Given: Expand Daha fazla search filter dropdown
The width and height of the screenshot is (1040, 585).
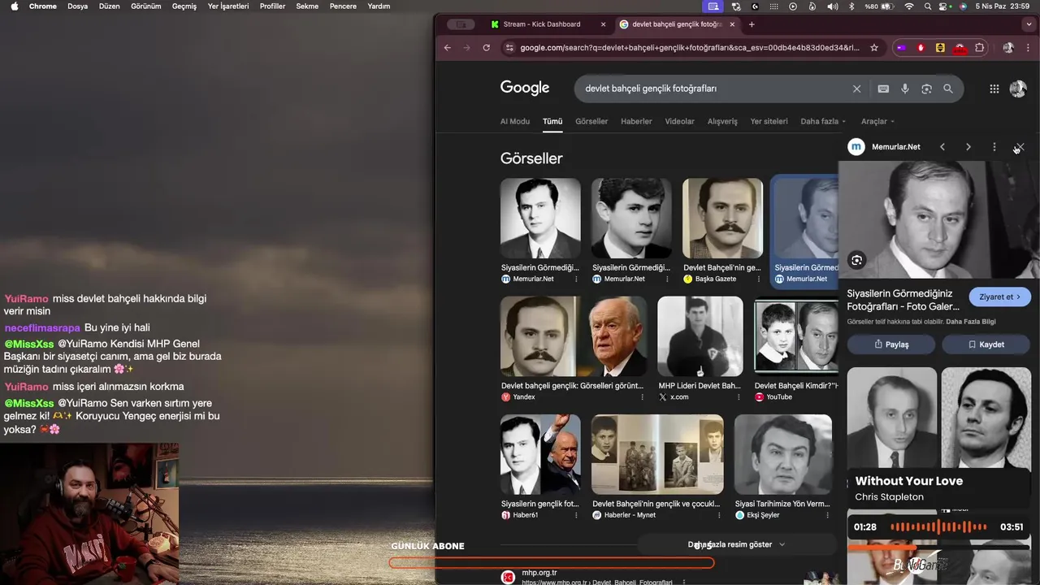Looking at the screenshot, I should [x=824, y=121].
